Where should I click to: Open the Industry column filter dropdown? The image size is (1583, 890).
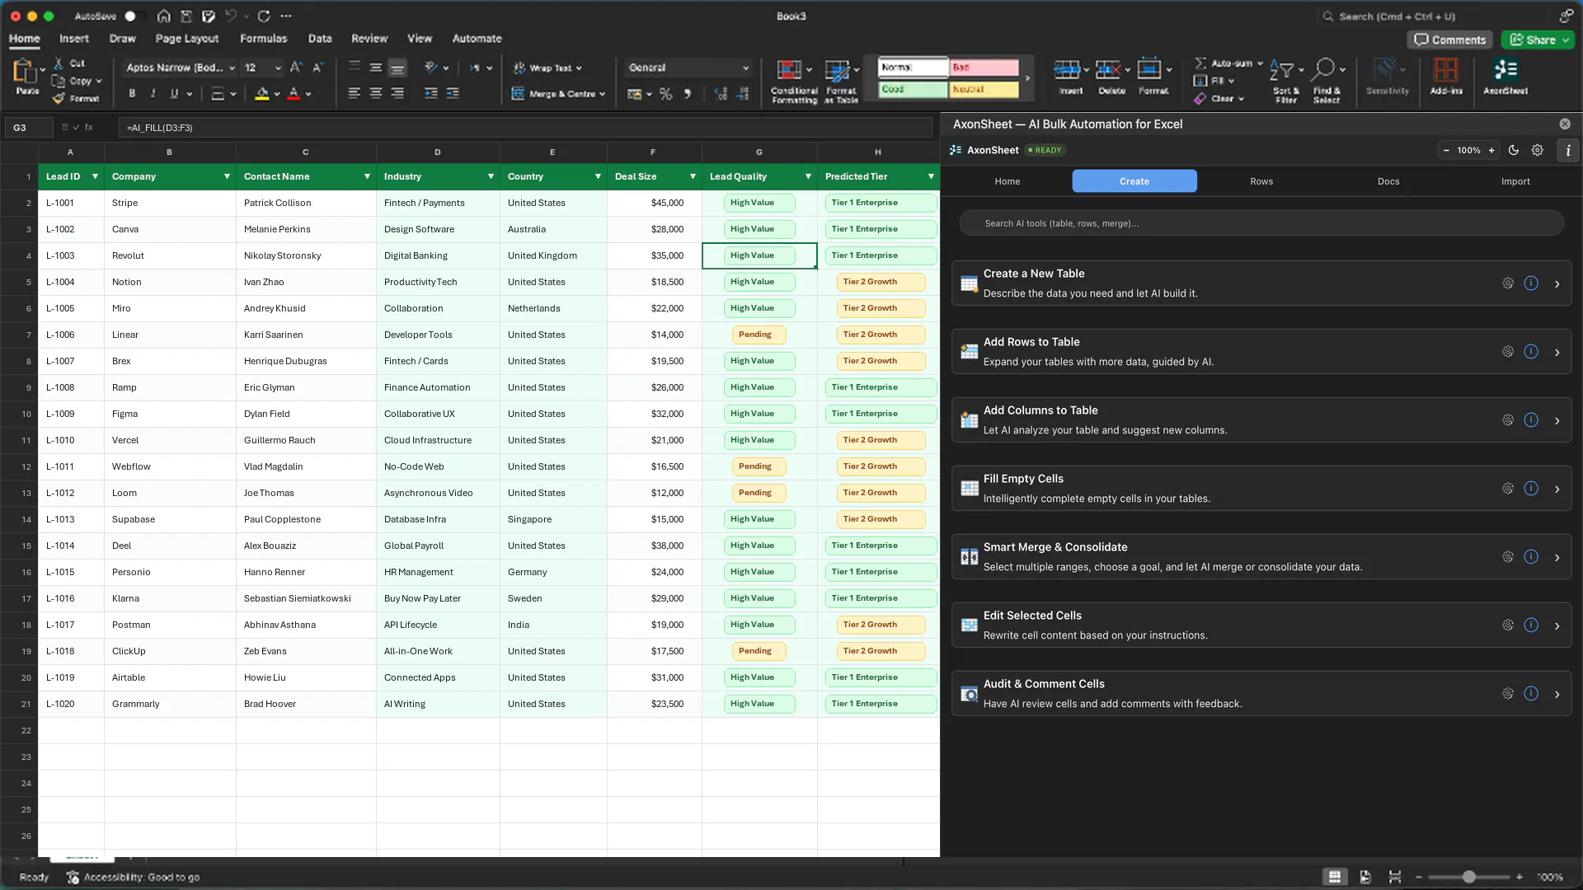[491, 176]
